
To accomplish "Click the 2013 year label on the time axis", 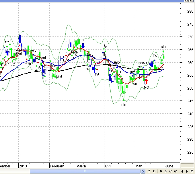I will click(x=23, y=166).
